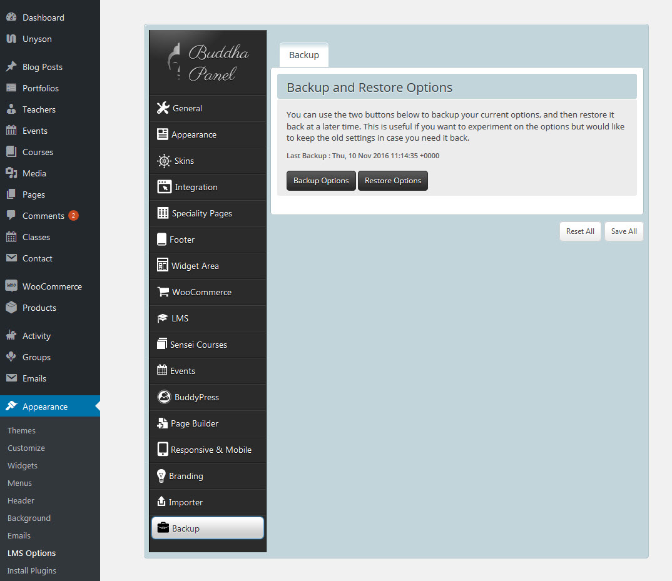Click the Reset All button
The height and width of the screenshot is (581, 672).
coord(580,231)
